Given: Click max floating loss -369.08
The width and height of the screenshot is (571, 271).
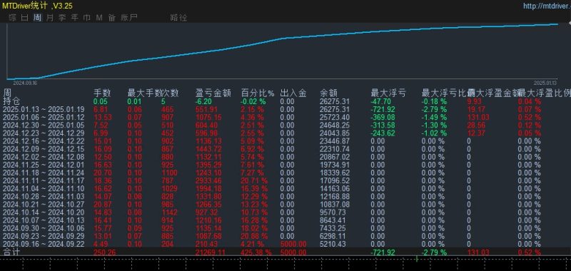Looking at the screenshot, I should tap(383, 118).
